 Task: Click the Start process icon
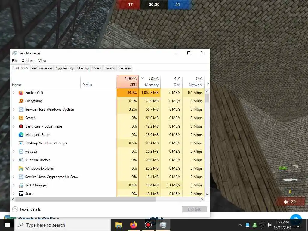point(21,194)
